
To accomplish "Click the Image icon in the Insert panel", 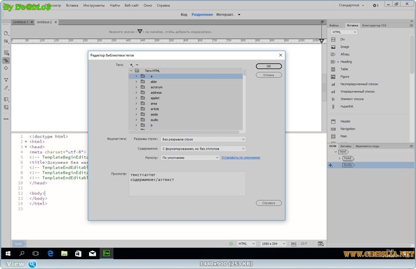I will click(333, 47).
